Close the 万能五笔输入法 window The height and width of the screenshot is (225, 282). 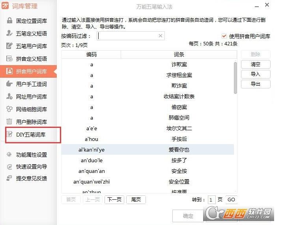(x=267, y=5)
